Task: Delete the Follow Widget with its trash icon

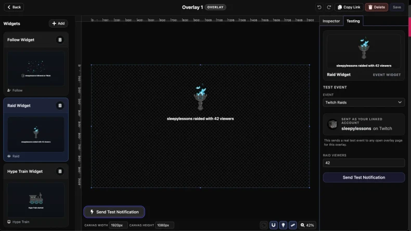Action: [60, 40]
